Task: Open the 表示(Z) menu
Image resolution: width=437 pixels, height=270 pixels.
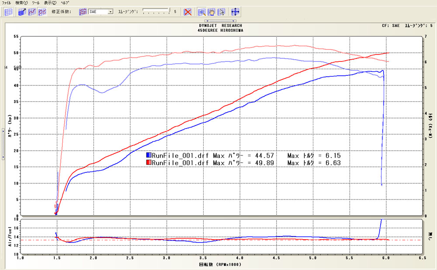Action: point(50,3)
